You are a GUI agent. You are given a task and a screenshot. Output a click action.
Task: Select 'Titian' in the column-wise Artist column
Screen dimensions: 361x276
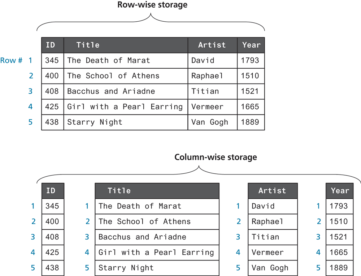(265, 237)
